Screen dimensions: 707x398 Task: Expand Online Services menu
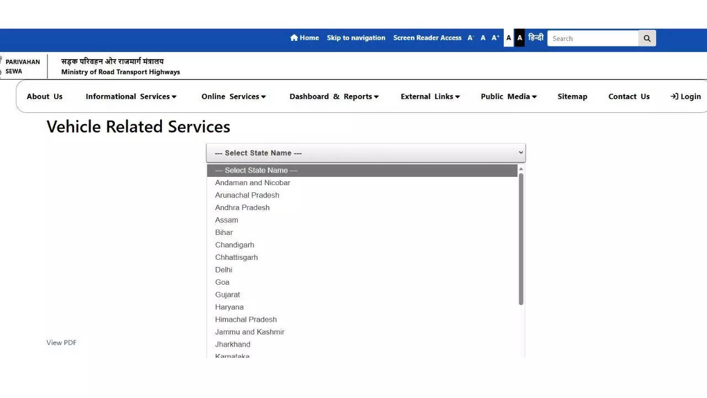(x=234, y=96)
